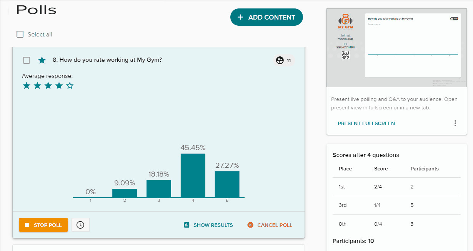Click the '2/4' score cell
Screen dimensions: 473x251
coord(378,187)
